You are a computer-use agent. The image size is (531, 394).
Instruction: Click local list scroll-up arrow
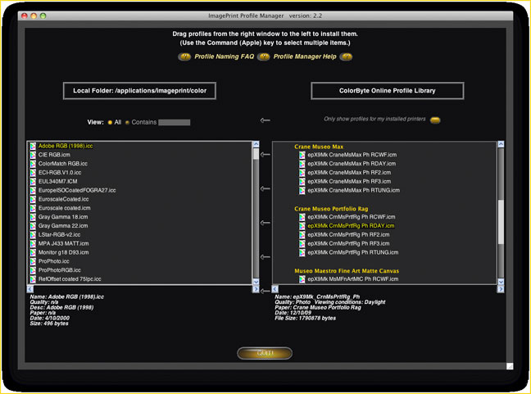pyautogui.click(x=256, y=144)
